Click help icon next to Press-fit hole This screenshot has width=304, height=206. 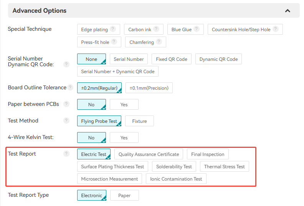[114, 42]
